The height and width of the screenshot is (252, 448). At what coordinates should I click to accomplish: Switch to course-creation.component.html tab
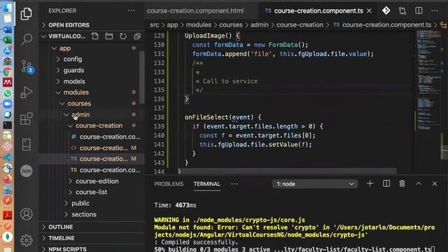tap(195, 11)
